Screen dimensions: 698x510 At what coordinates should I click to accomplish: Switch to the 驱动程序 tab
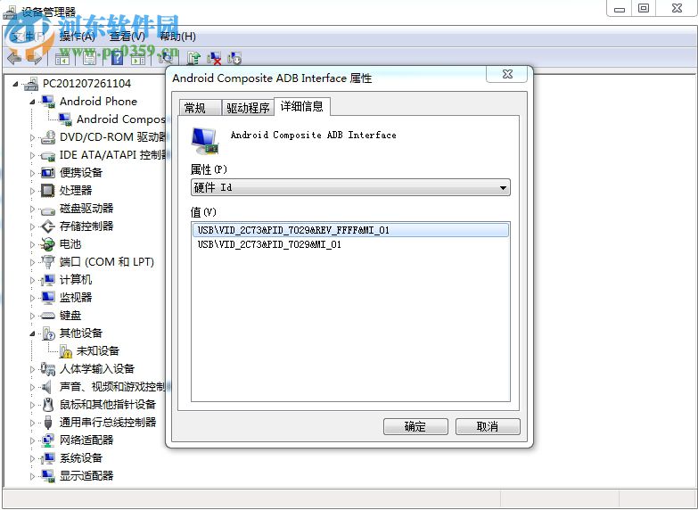[x=248, y=108]
